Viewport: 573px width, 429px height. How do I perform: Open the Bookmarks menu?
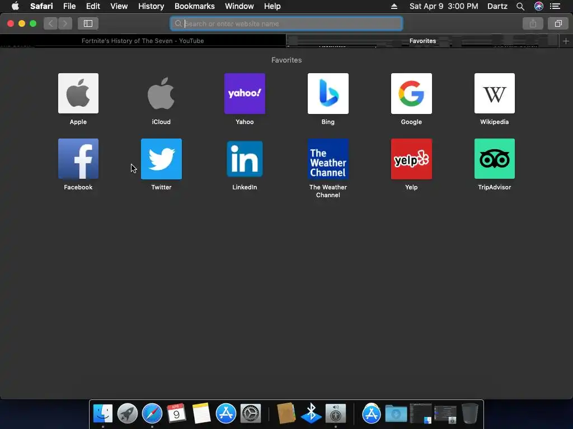194,6
